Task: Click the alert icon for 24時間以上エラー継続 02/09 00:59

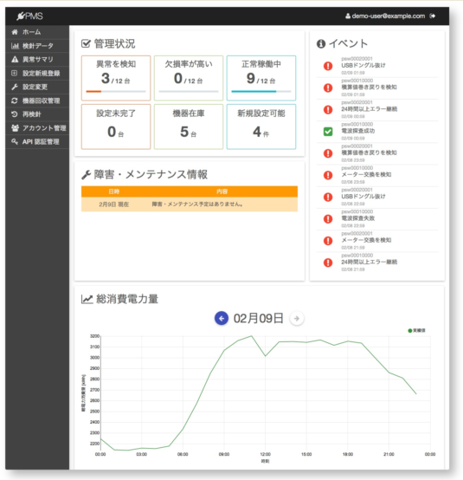Action: pos(328,109)
